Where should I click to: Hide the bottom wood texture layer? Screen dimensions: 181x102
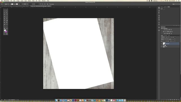pos(161,46)
